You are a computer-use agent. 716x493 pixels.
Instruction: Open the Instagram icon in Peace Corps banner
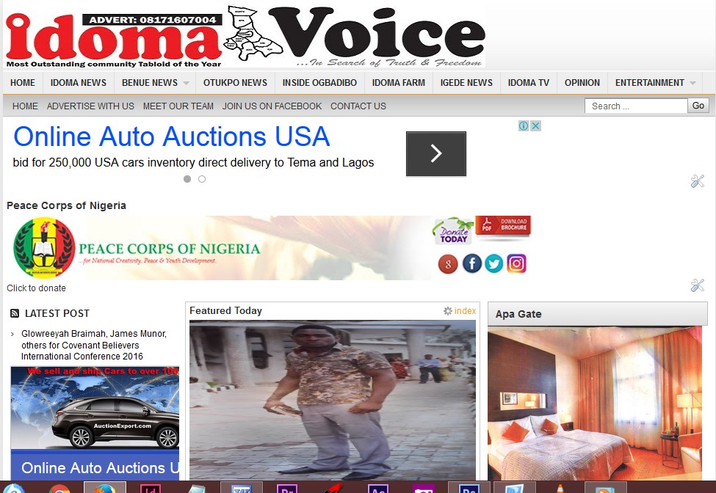(x=516, y=263)
